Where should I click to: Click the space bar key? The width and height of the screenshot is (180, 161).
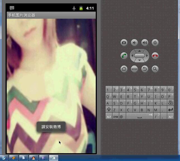(x=139, y=116)
